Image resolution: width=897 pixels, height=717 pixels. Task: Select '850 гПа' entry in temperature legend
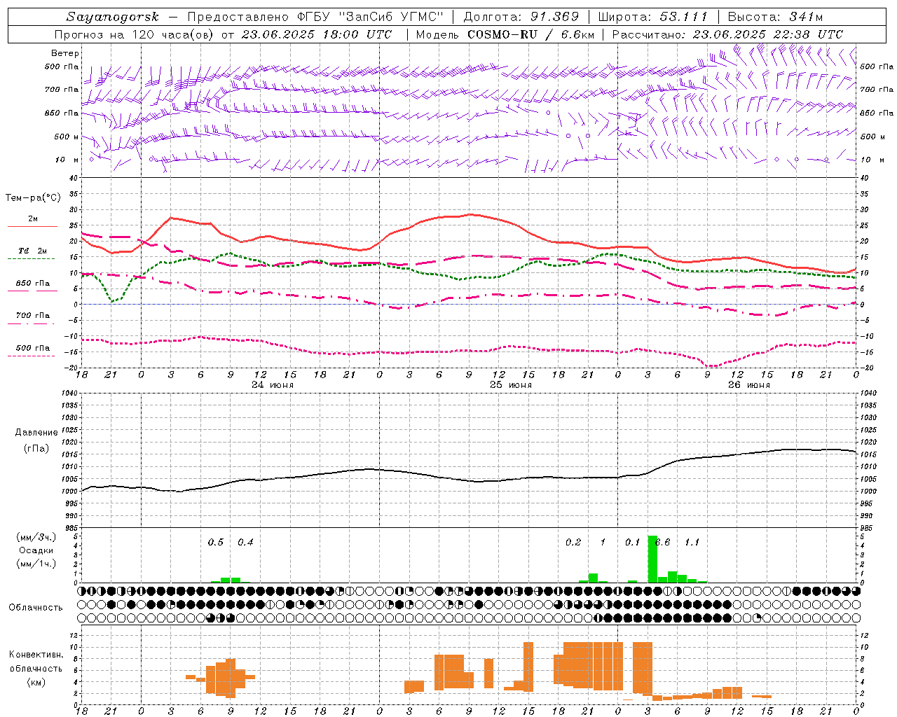(x=33, y=284)
